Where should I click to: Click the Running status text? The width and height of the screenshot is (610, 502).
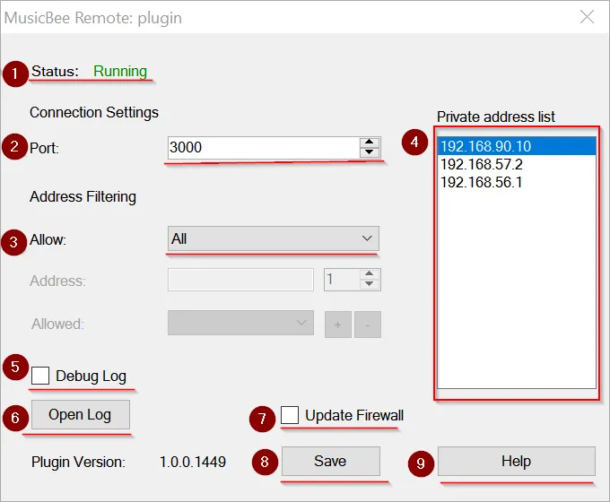point(120,71)
